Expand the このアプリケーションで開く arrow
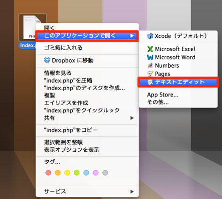Viewport: 222px width, 199px height. [132, 36]
